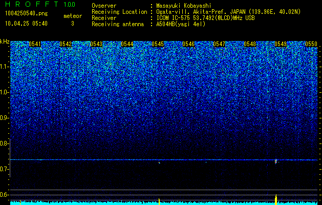Click the 1.0 kHz axis label
Screen dimensions: 322x205
click(4, 92)
